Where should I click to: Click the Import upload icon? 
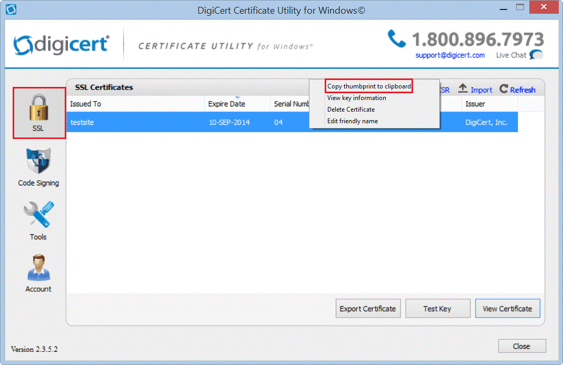click(463, 89)
